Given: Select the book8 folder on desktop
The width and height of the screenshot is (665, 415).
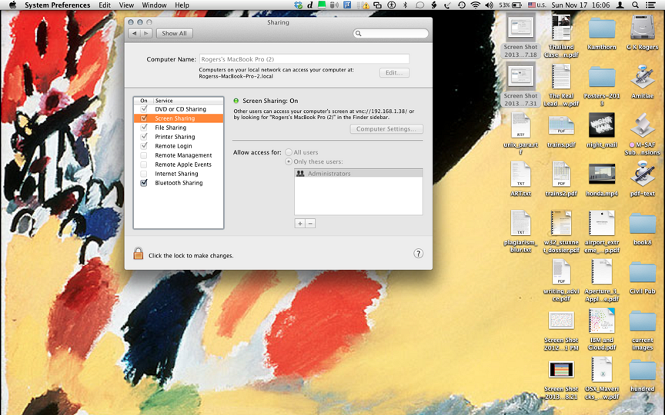Looking at the screenshot, I should pyautogui.click(x=643, y=224).
